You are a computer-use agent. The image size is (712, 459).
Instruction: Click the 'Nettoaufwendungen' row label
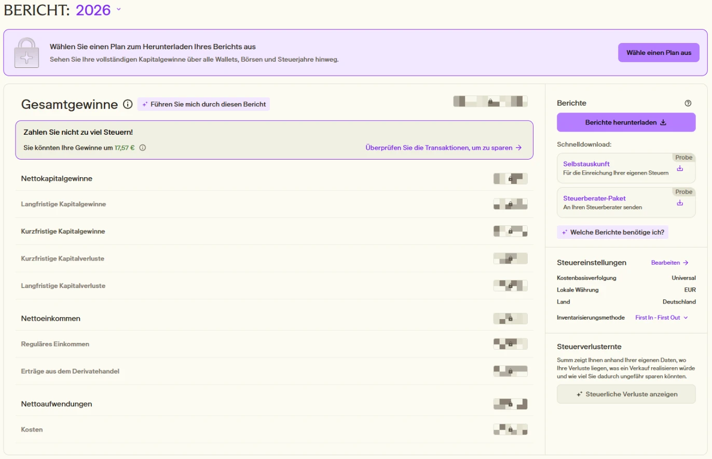[x=57, y=404]
